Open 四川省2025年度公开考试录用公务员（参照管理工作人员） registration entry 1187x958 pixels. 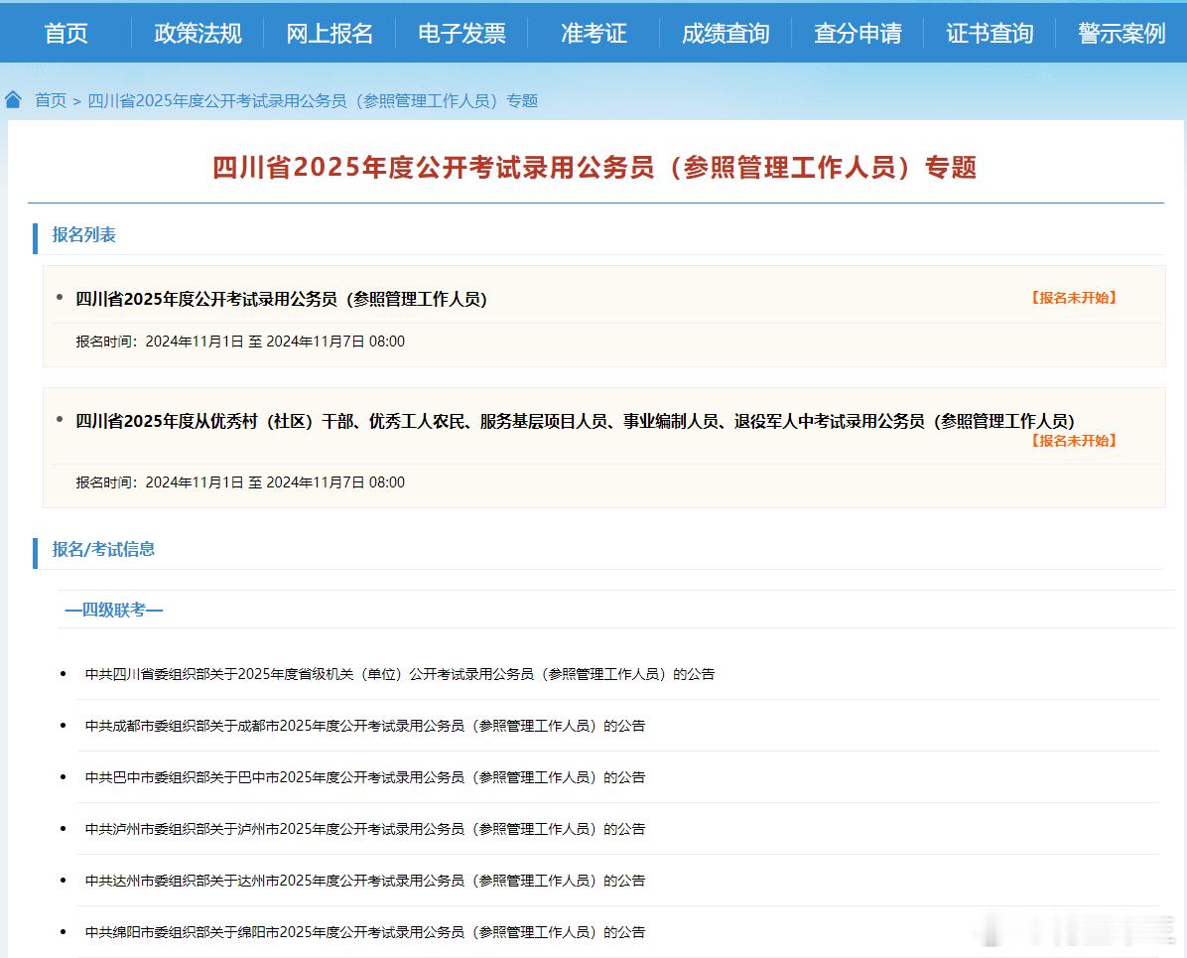pos(281,299)
